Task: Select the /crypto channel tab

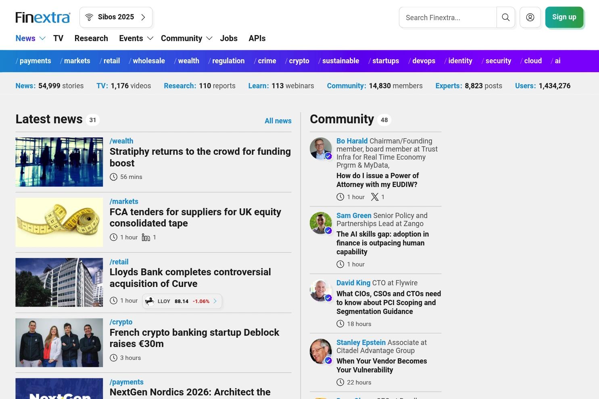Action: pyautogui.click(x=297, y=61)
